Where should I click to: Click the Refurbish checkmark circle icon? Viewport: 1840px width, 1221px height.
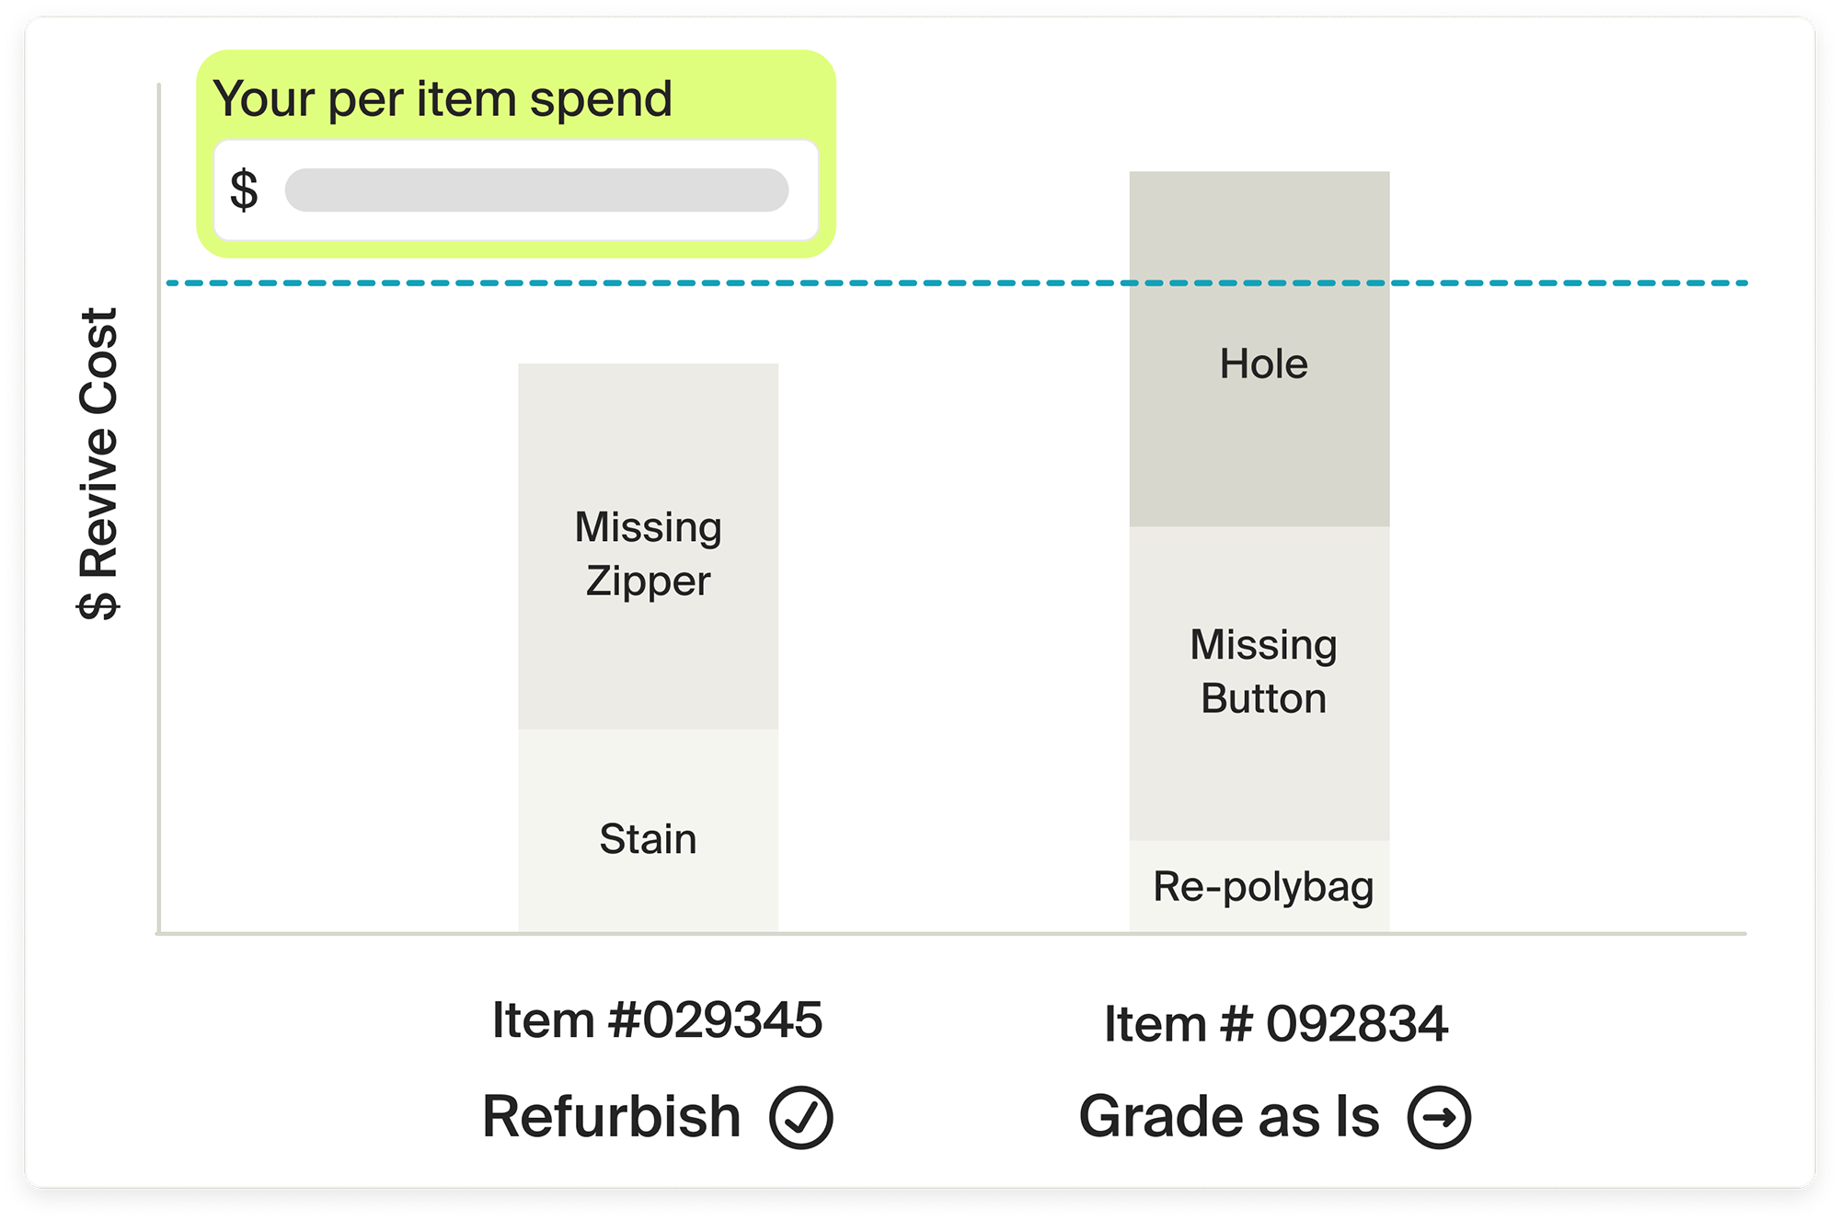coord(801,1117)
